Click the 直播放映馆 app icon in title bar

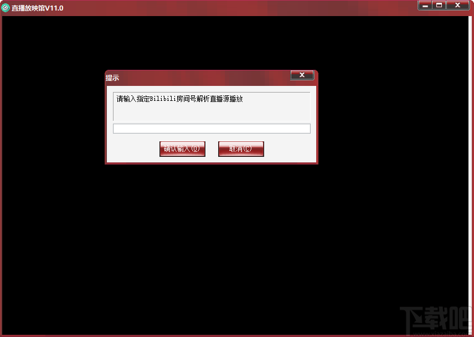coord(6,7)
